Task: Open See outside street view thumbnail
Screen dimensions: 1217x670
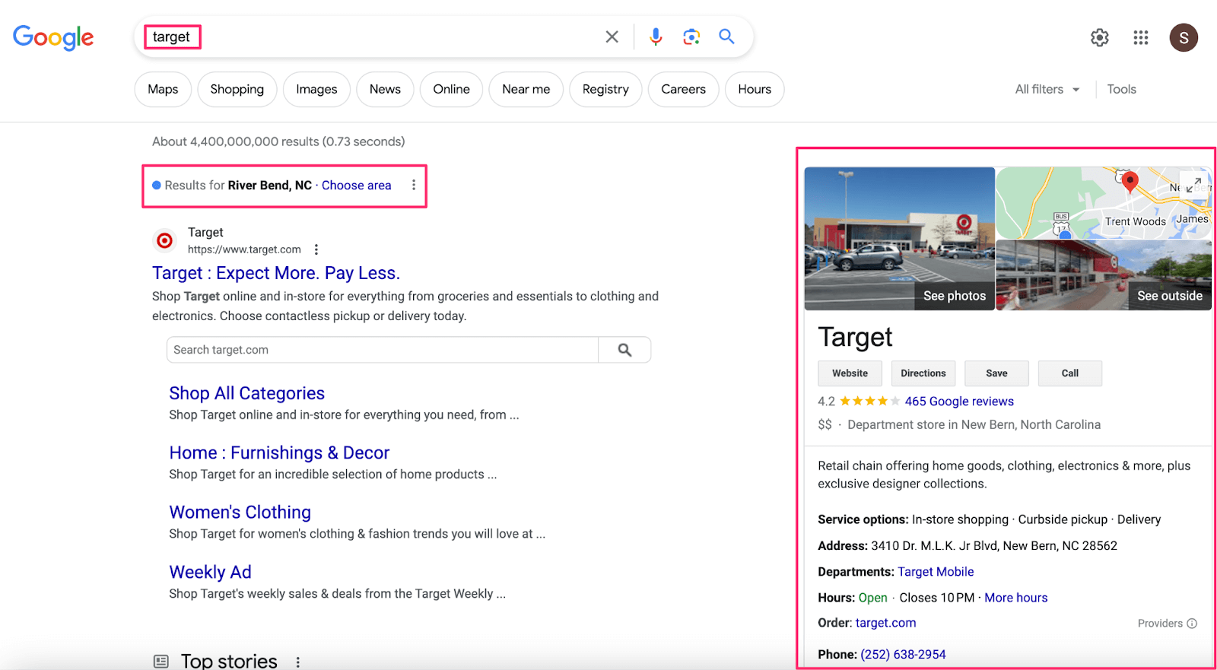Action: coord(1104,275)
